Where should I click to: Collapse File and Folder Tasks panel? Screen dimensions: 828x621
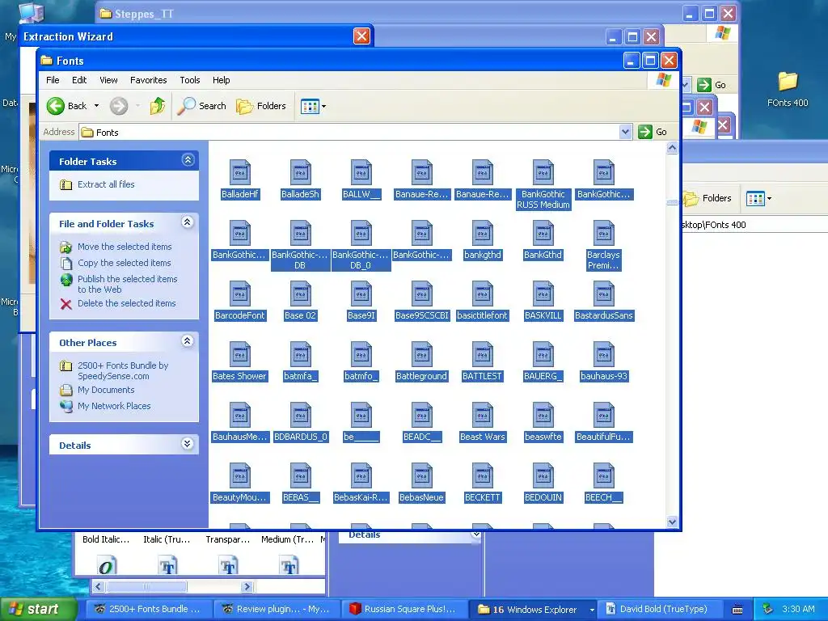coord(188,222)
